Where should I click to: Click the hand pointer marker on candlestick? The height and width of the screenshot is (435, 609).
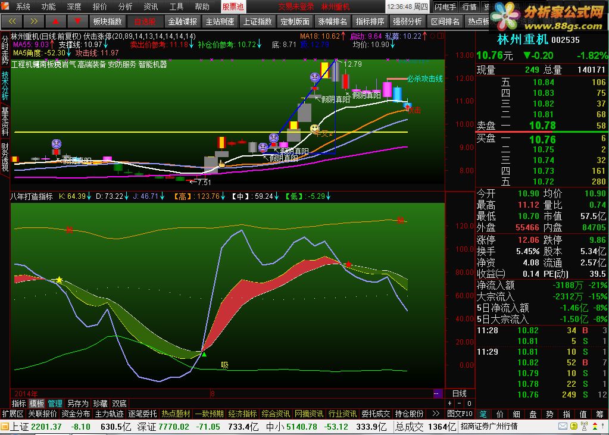point(222,164)
